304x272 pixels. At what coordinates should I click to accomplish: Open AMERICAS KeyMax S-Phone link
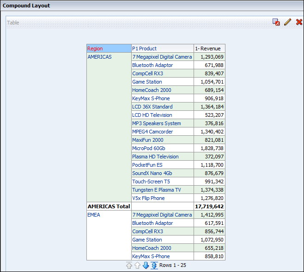pyautogui.click(x=151, y=98)
